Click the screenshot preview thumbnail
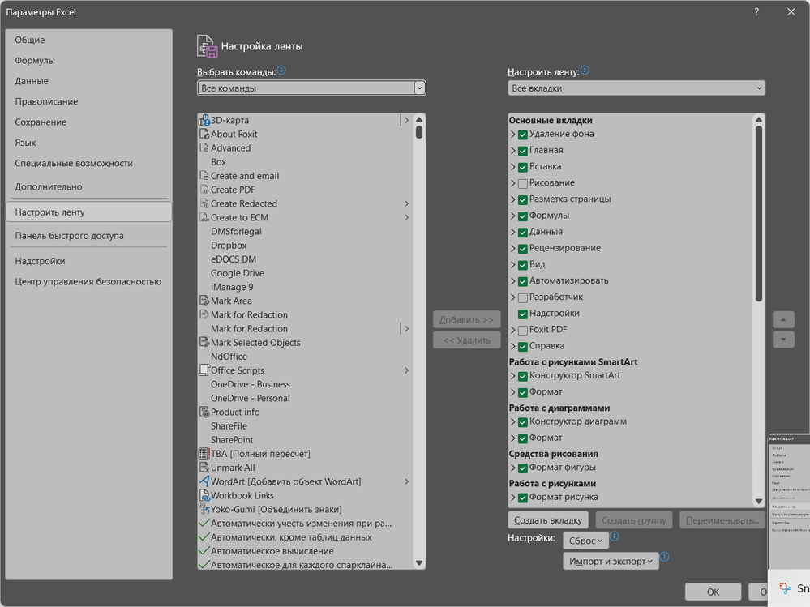This screenshot has height=607, width=810. click(789, 501)
